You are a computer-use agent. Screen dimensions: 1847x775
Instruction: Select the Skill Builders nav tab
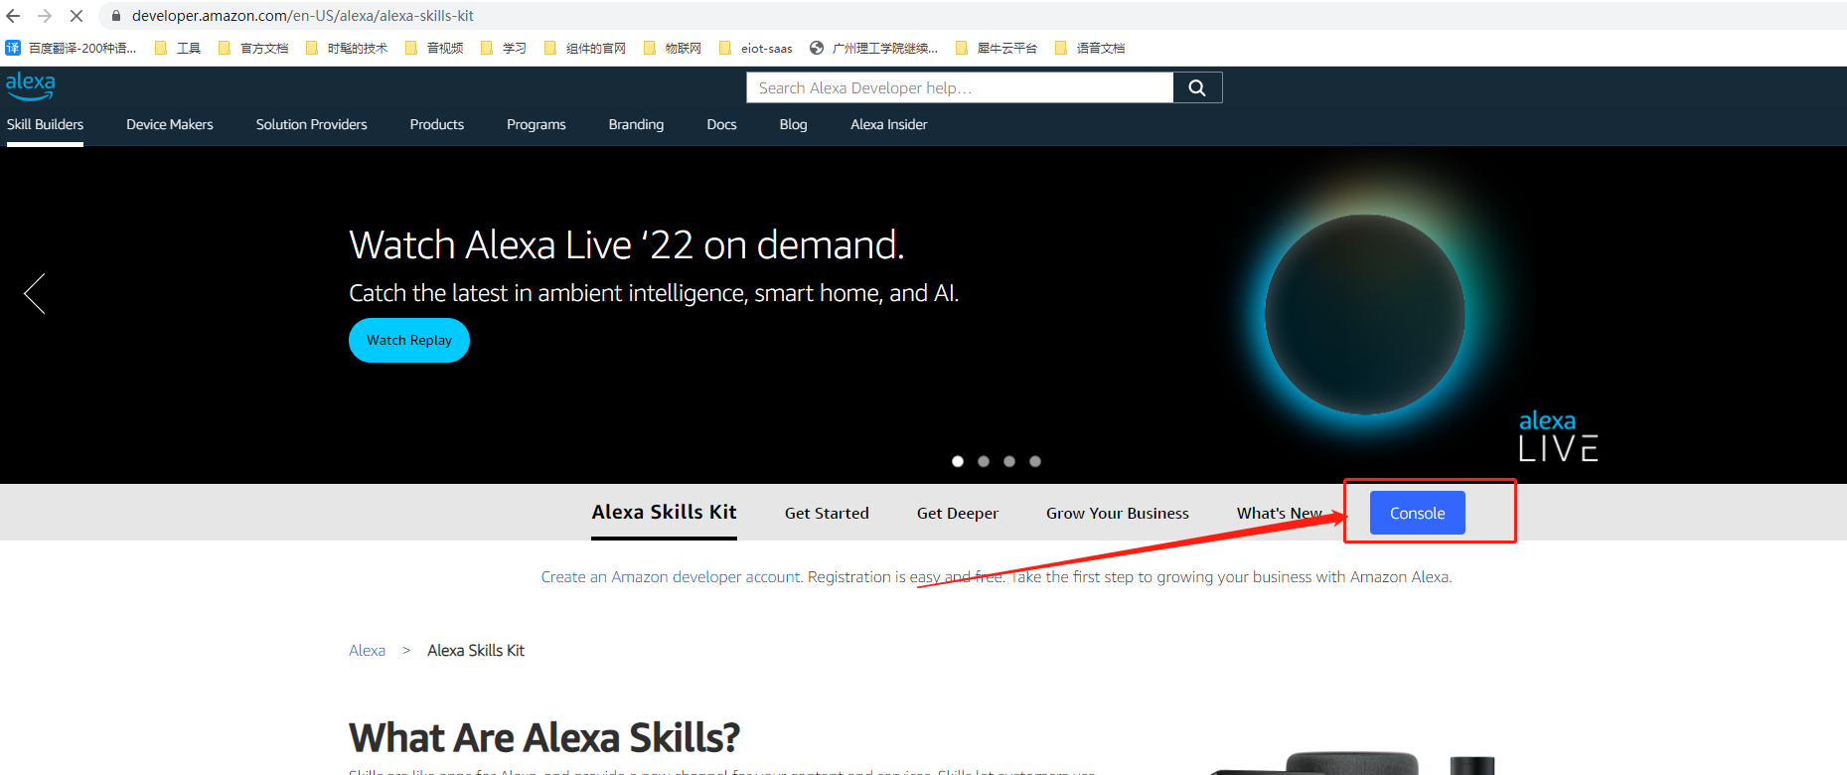click(45, 124)
